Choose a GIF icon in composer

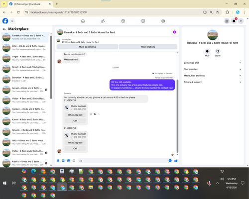(74, 161)
